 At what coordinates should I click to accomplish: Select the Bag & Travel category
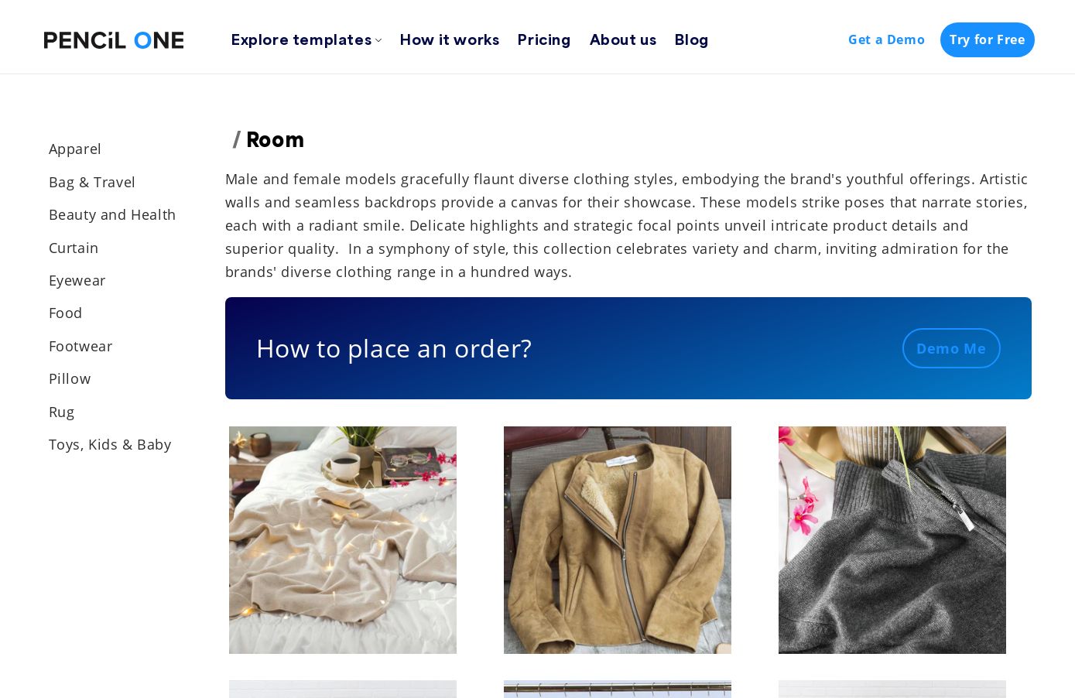[92, 182]
